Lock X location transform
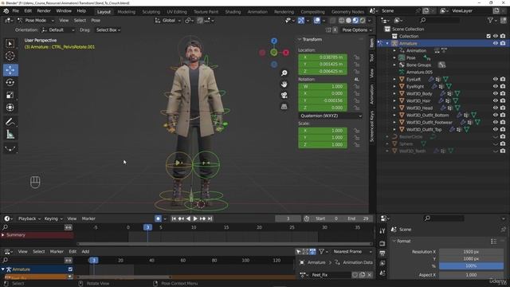510x287 pixels. [x=357, y=57]
